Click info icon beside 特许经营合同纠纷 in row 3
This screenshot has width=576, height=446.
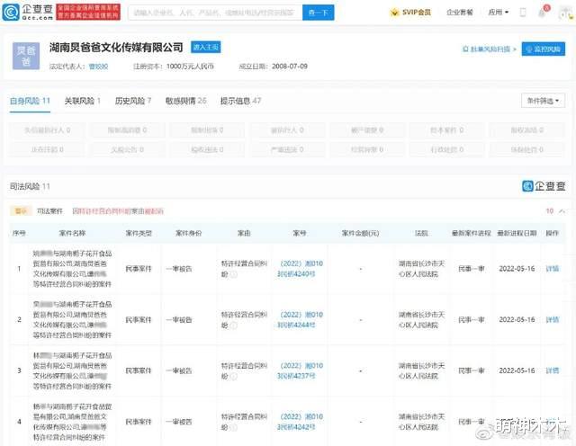click(x=234, y=376)
